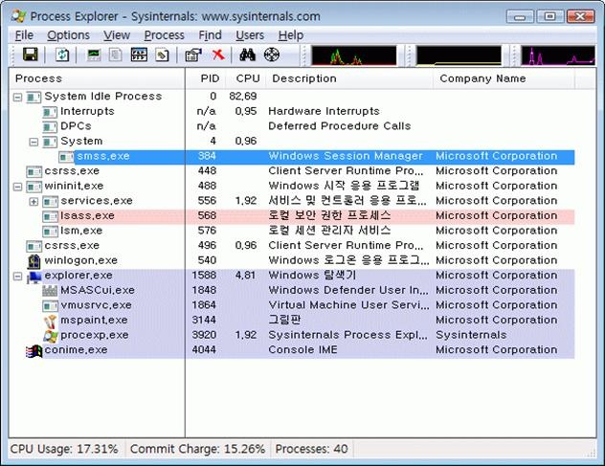
Task: Click the procexp.exe process icon
Action: (50, 336)
